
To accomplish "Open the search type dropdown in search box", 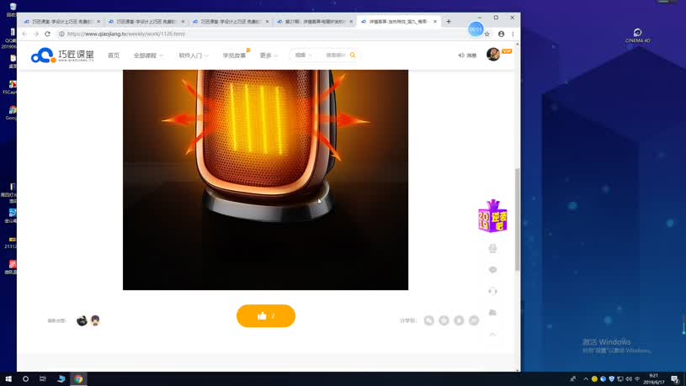I will 303,55.
